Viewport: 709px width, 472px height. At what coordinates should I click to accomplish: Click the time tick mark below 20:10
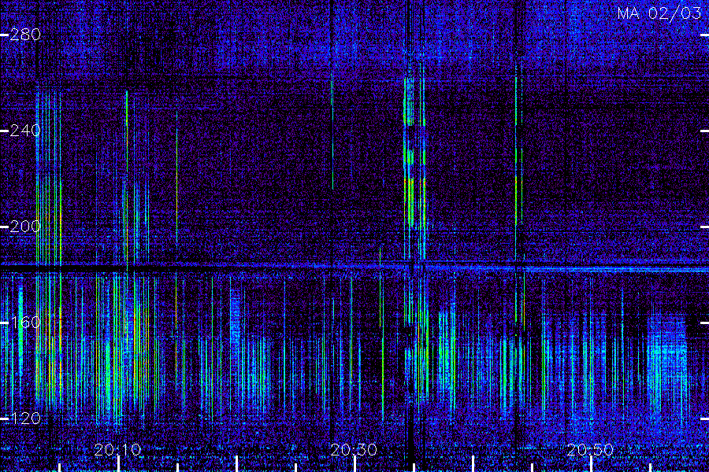(118, 464)
